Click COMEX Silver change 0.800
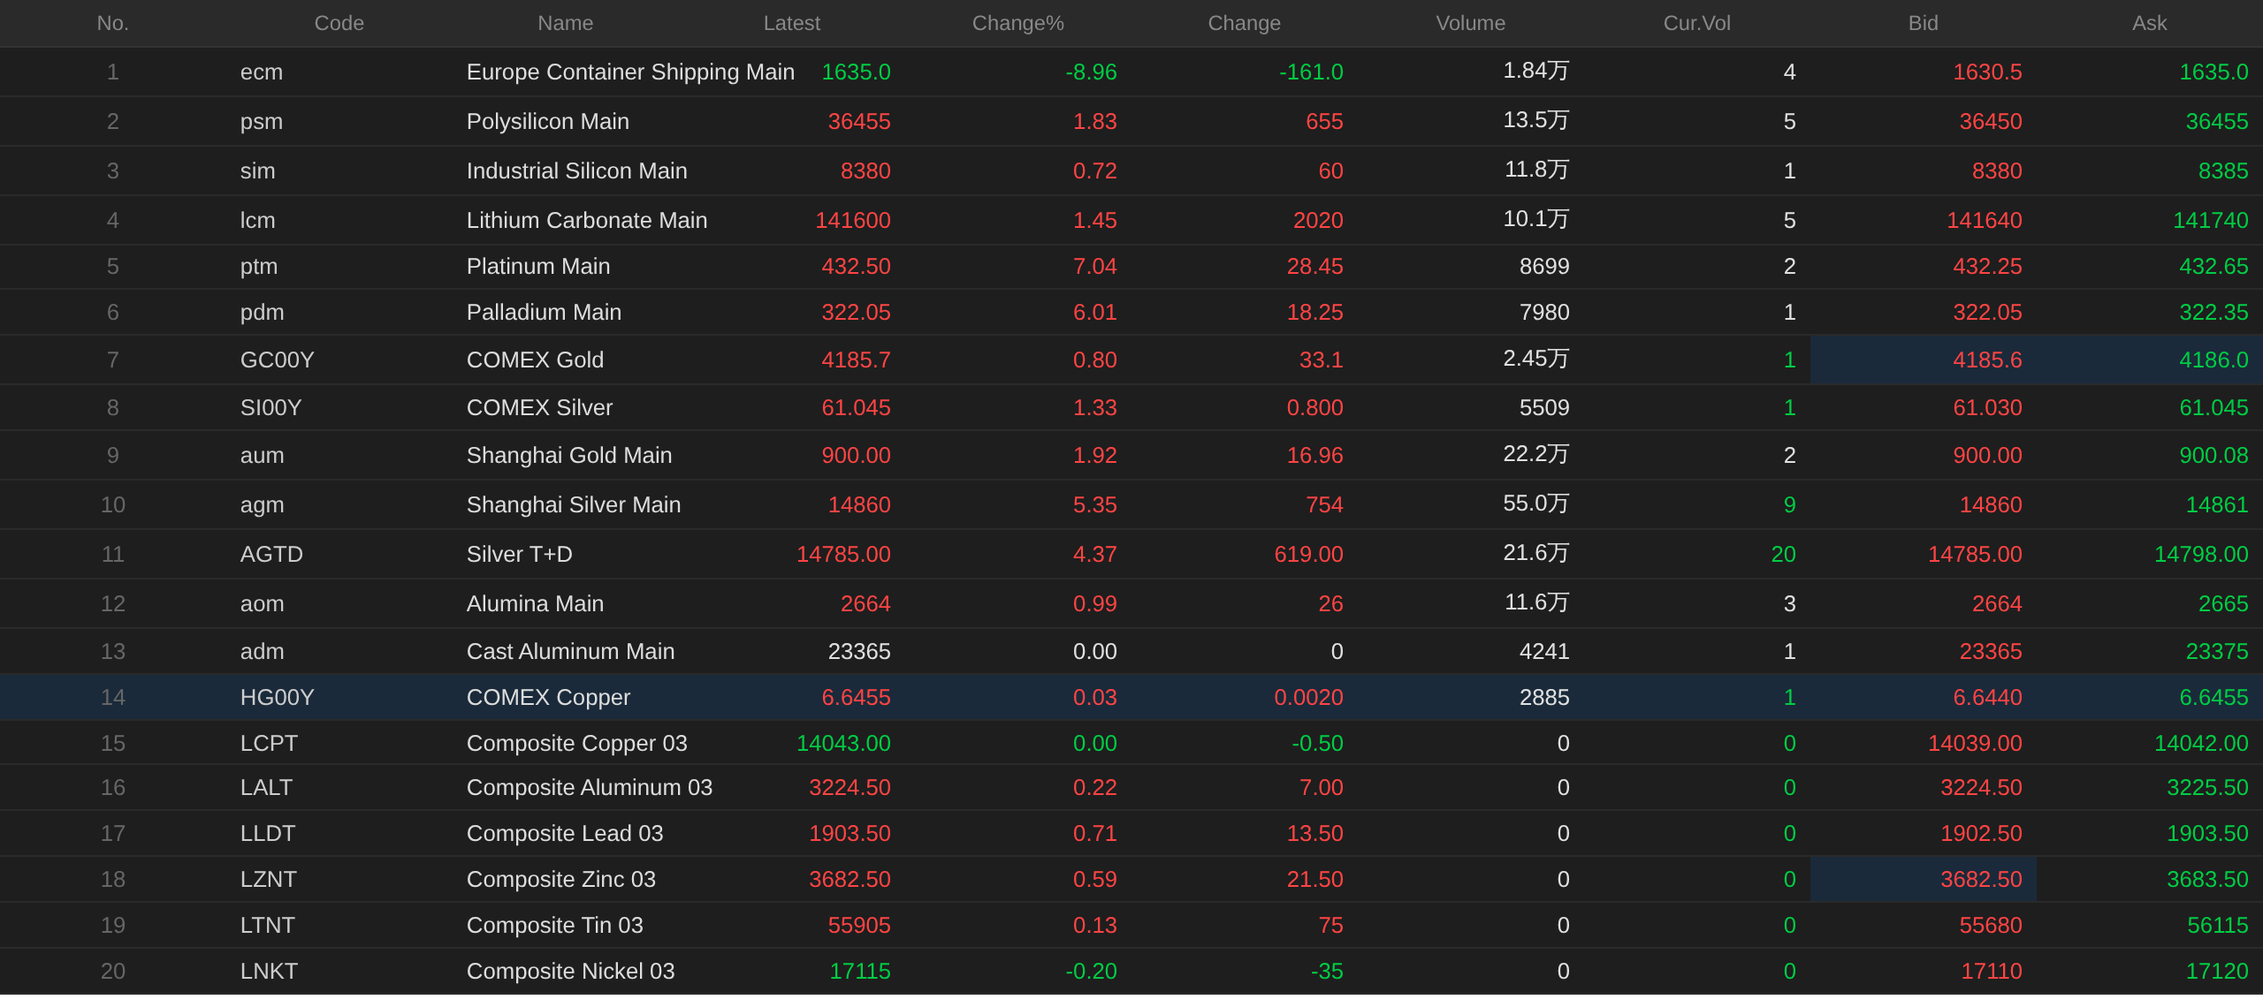The height and width of the screenshot is (1007, 2263). tap(1314, 407)
